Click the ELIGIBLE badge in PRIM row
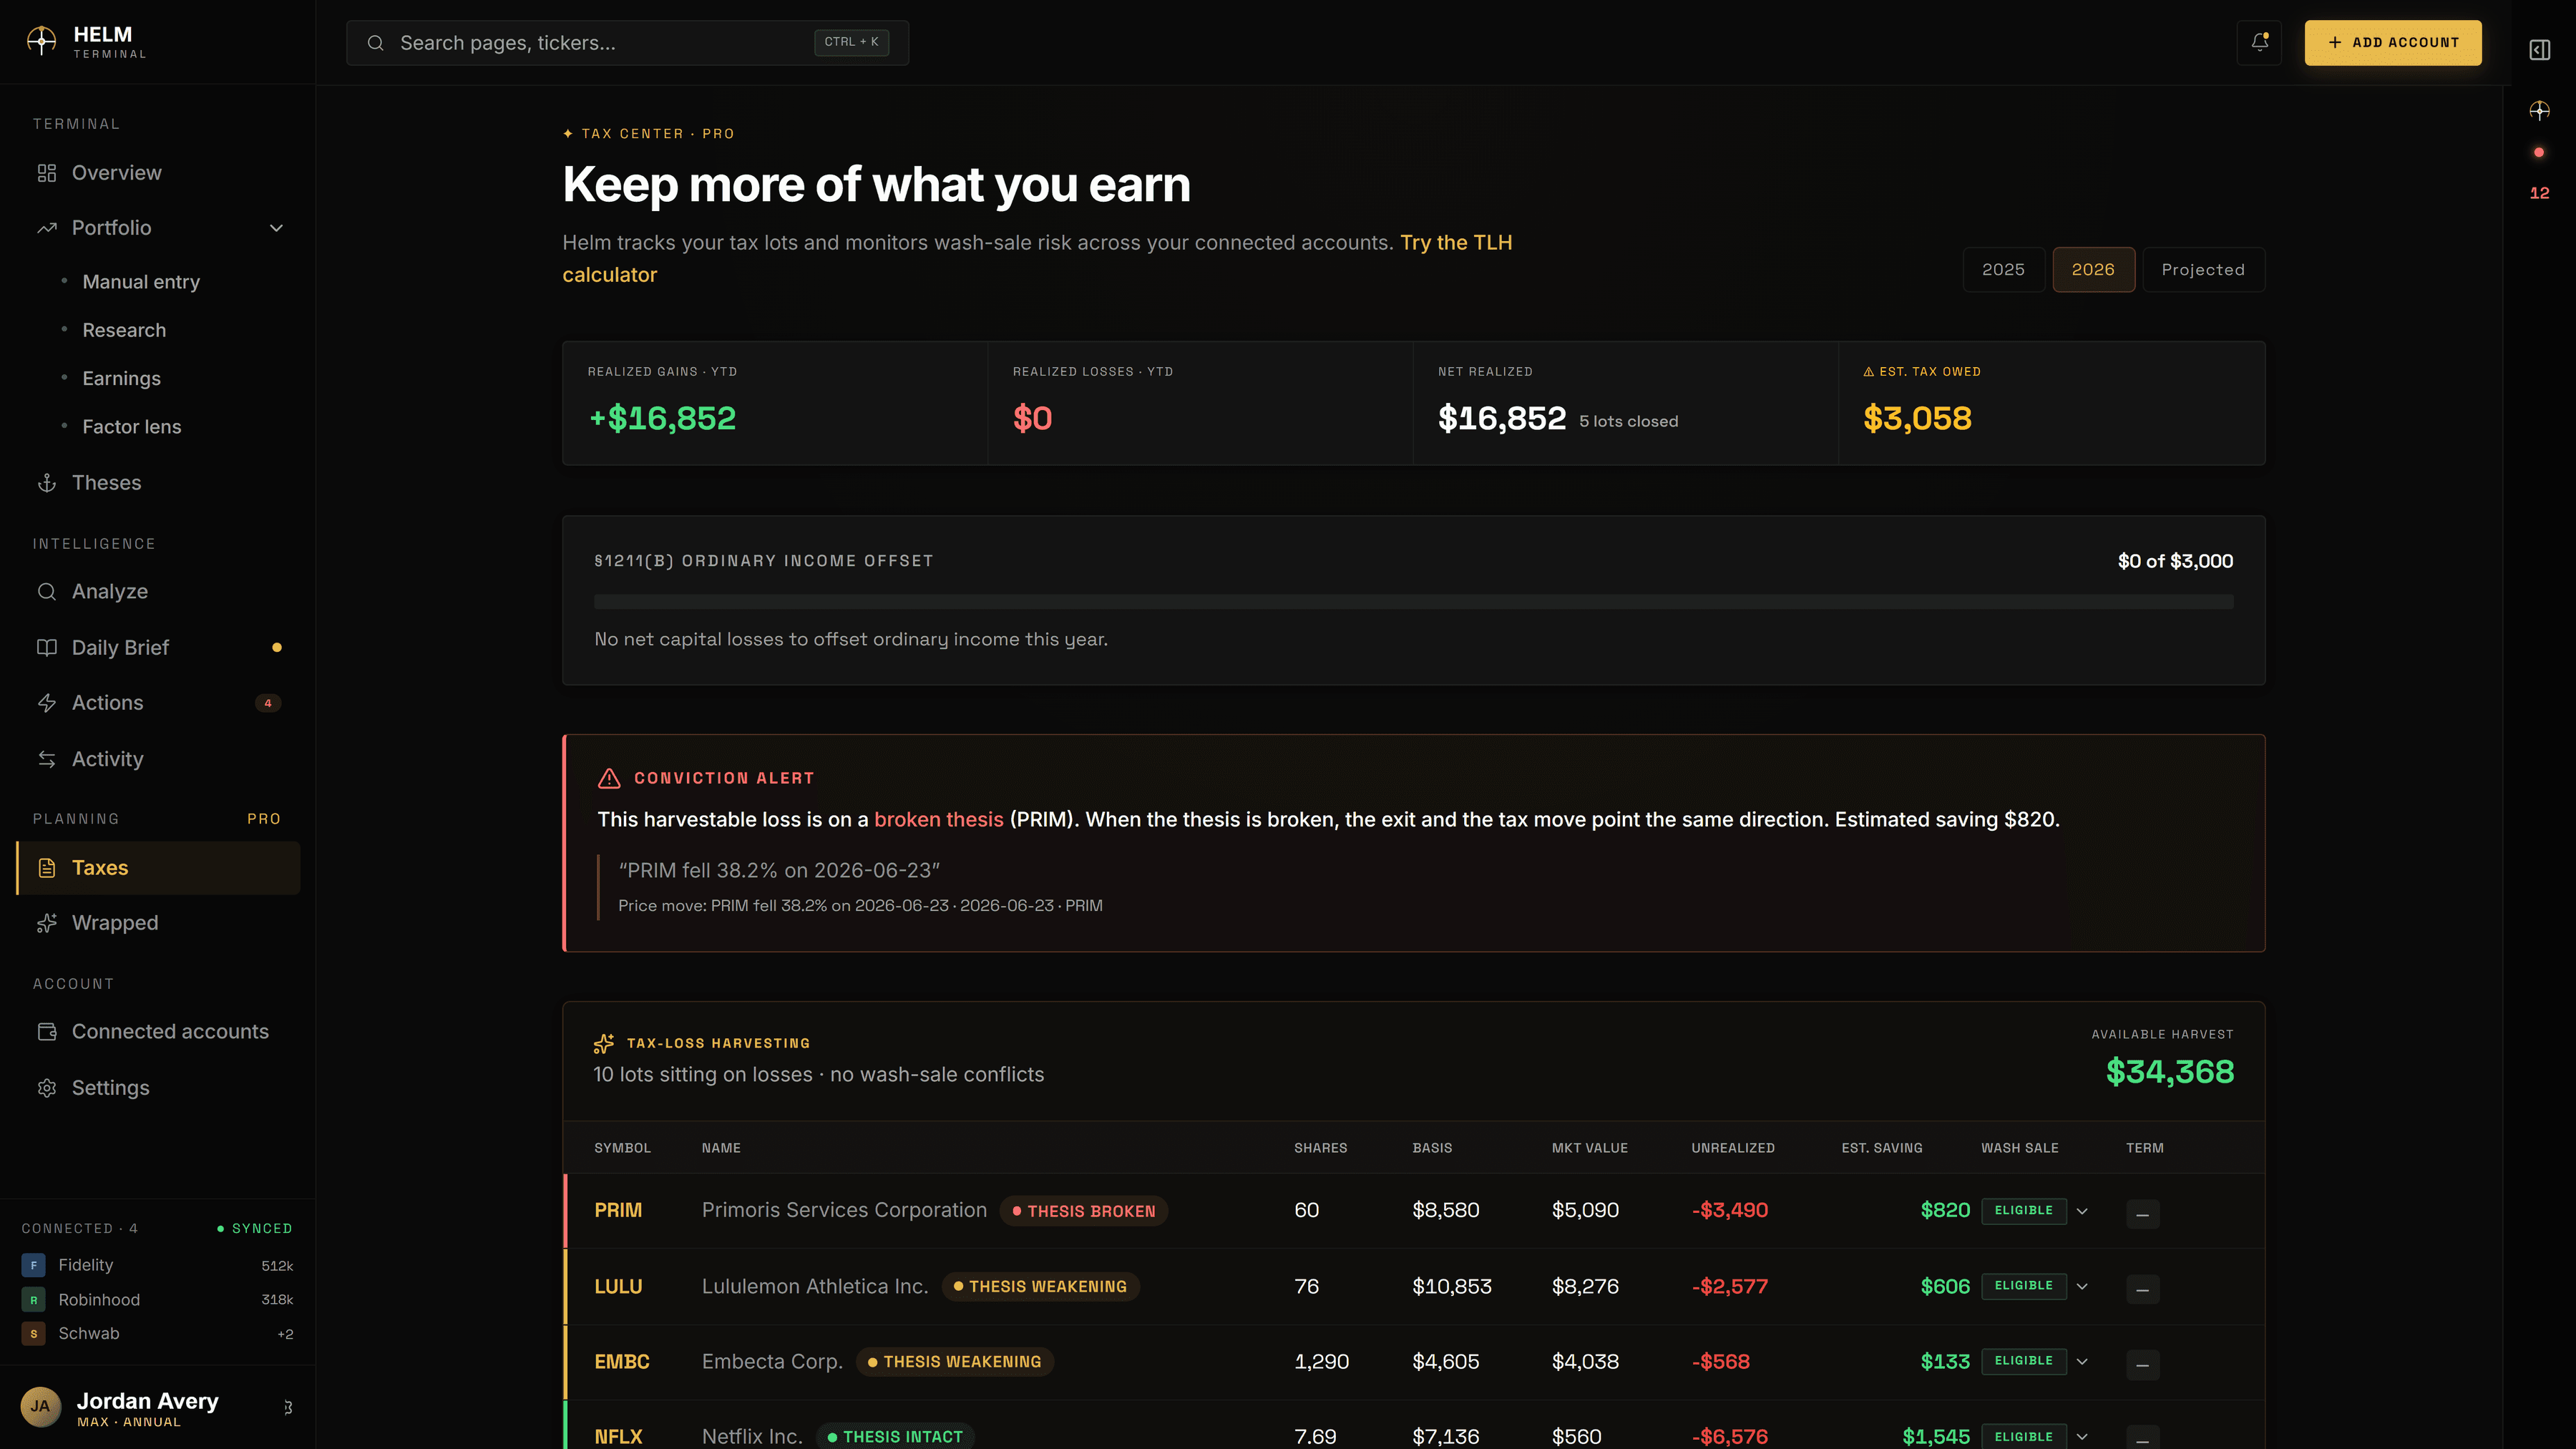The image size is (2576, 1449). point(2023,1210)
